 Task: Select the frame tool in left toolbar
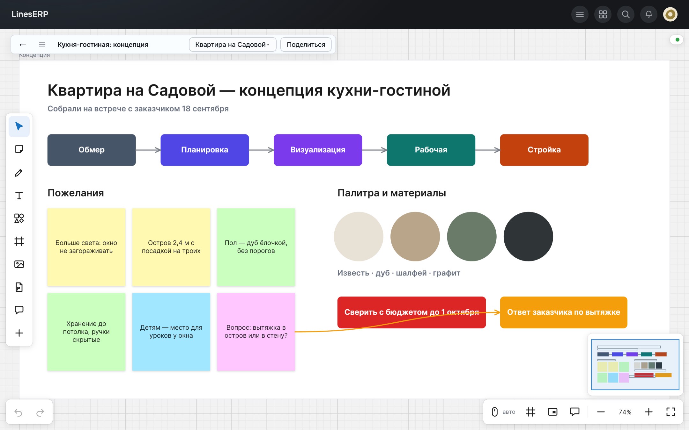point(19,241)
